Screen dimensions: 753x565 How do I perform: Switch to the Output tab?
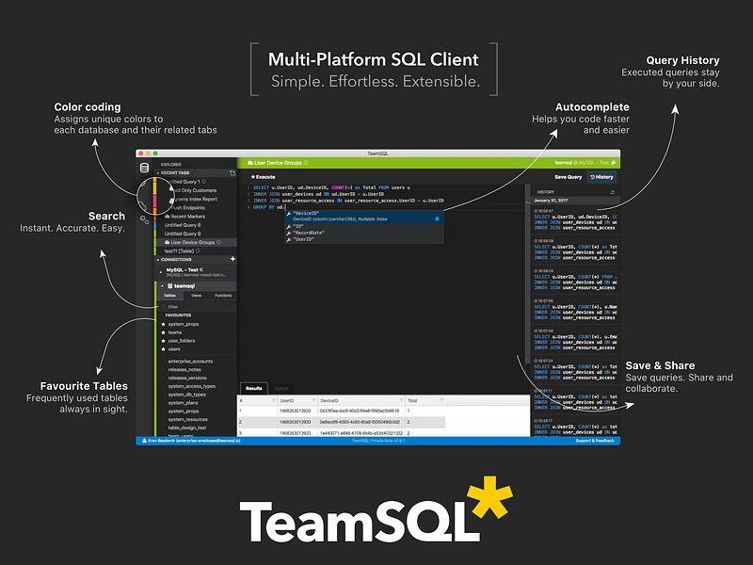pyautogui.click(x=281, y=388)
